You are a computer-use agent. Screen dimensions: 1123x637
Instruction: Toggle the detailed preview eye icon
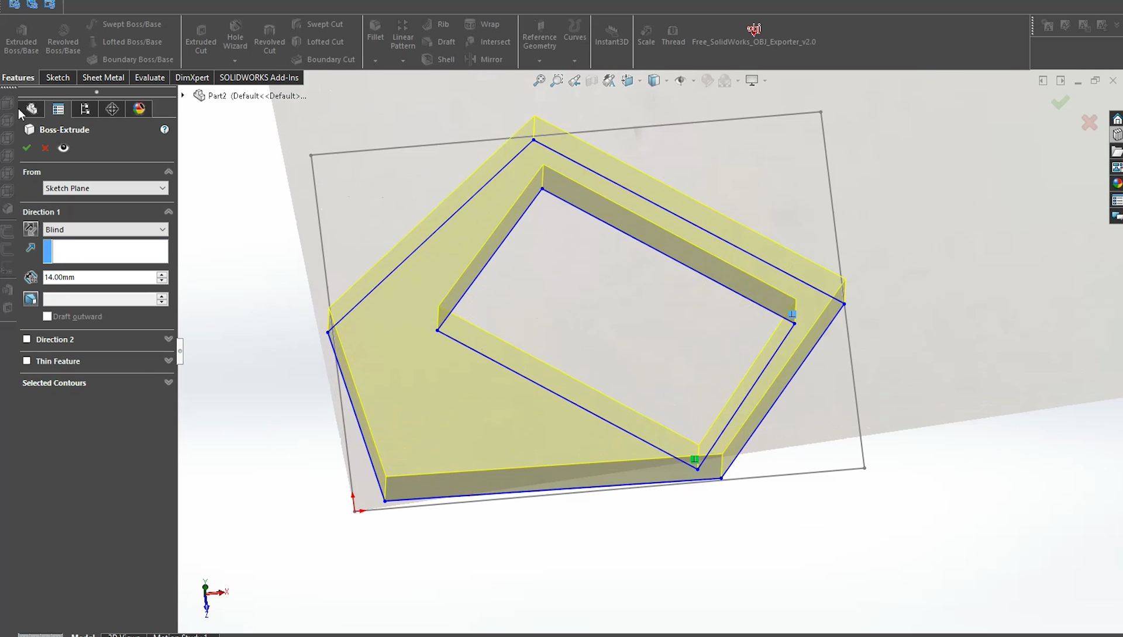[x=63, y=148]
